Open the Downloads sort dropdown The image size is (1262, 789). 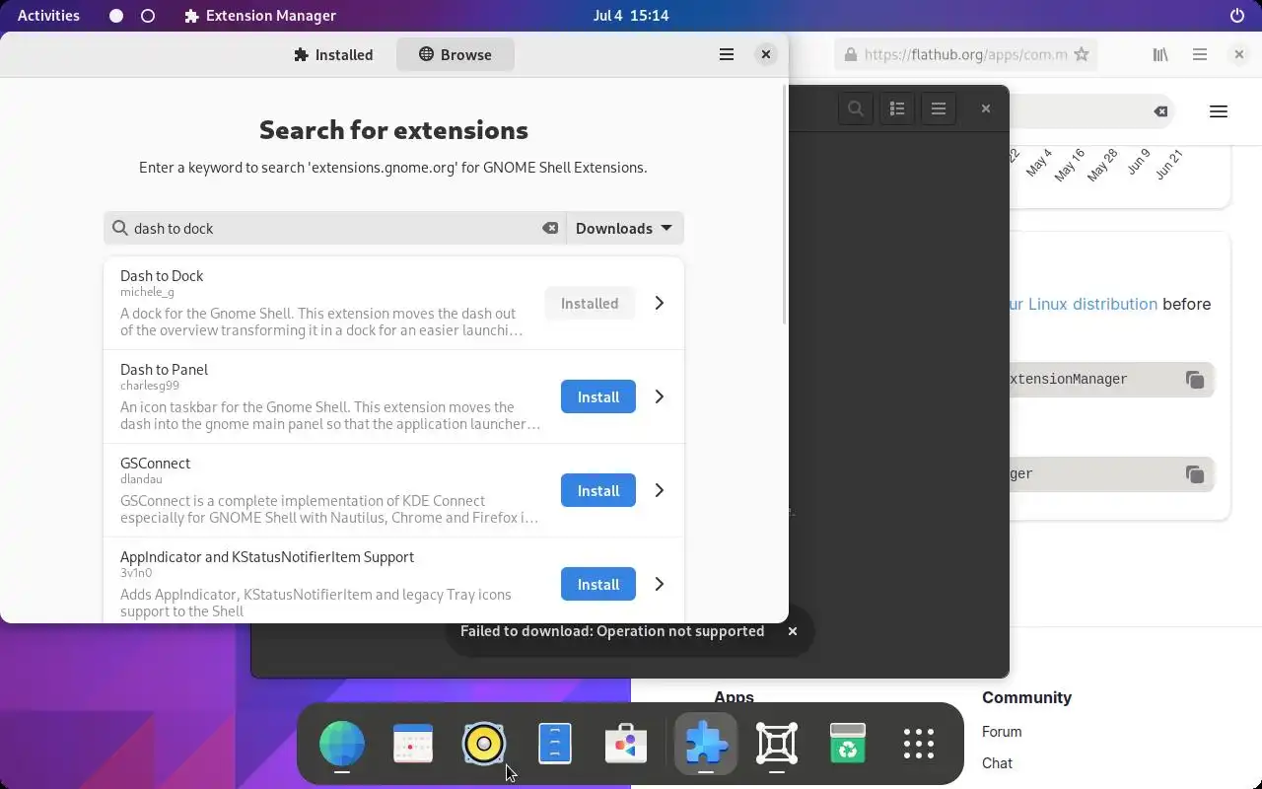click(x=625, y=228)
